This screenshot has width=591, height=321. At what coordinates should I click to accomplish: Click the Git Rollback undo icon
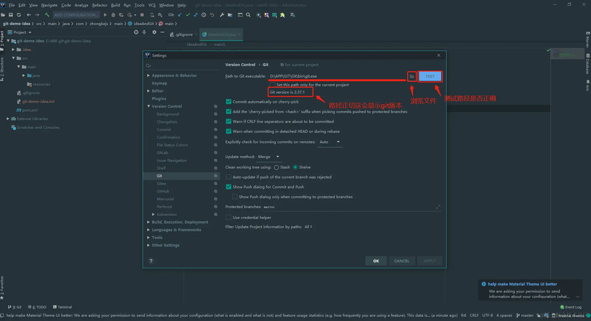(212, 15)
